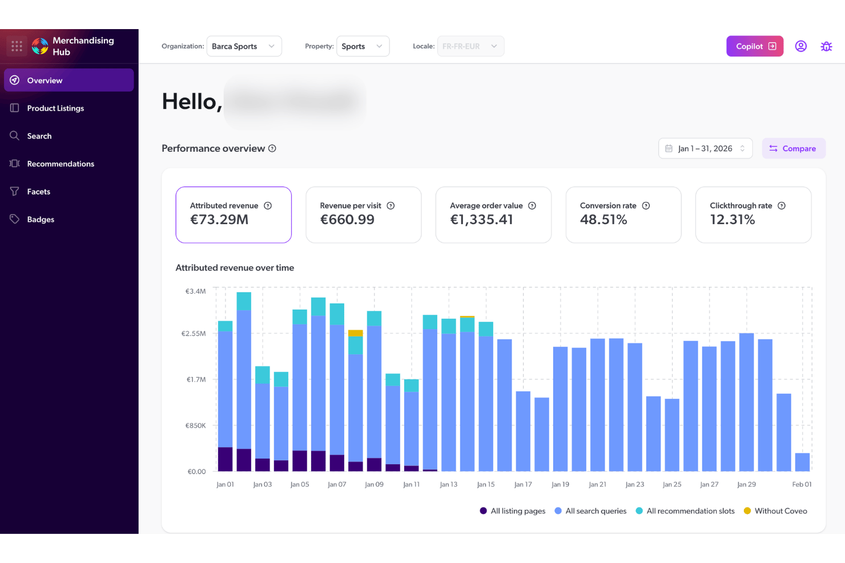The width and height of the screenshot is (845, 563).
Task: Select the Clickthrough rate metric card
Action: [753, 215]
